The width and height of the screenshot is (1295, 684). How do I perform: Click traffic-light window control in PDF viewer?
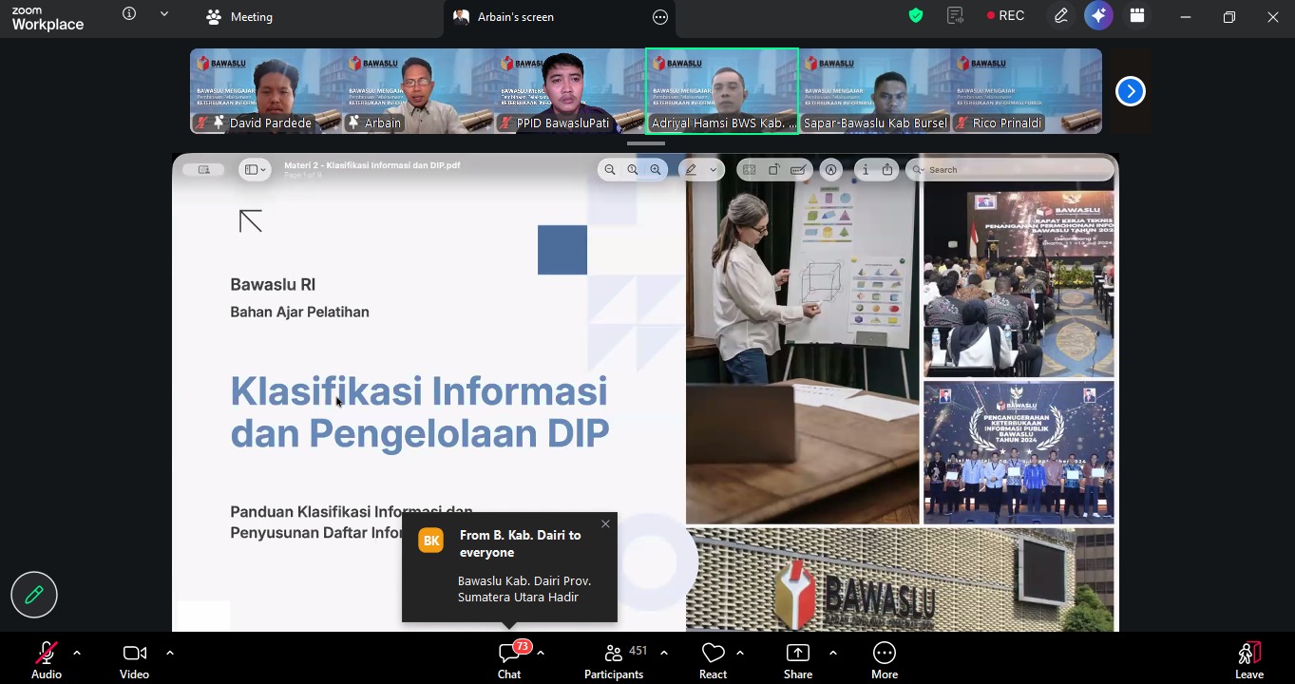pyautogui.click(x=203, y=169)
